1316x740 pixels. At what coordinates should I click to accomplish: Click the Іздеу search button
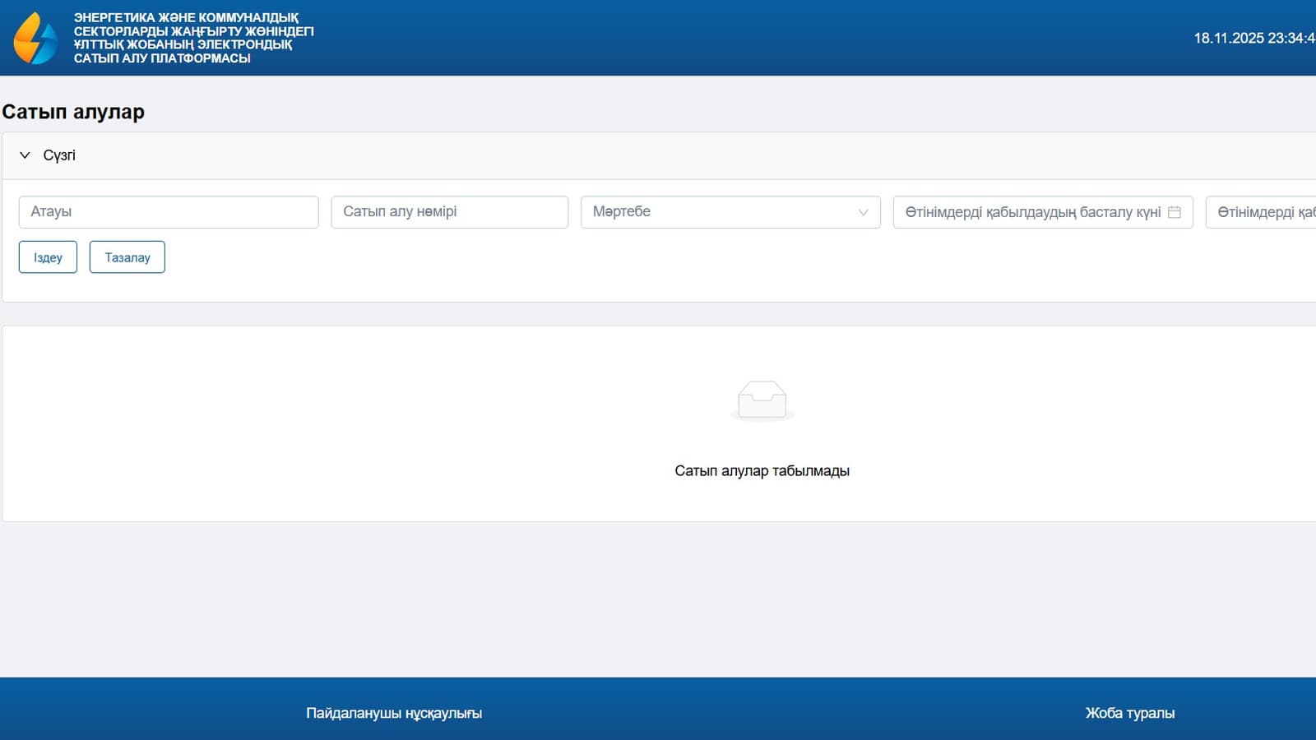[x=48, y=257]
